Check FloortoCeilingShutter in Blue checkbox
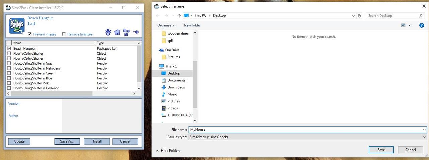 pyautogui.click(x=9, y=78)
